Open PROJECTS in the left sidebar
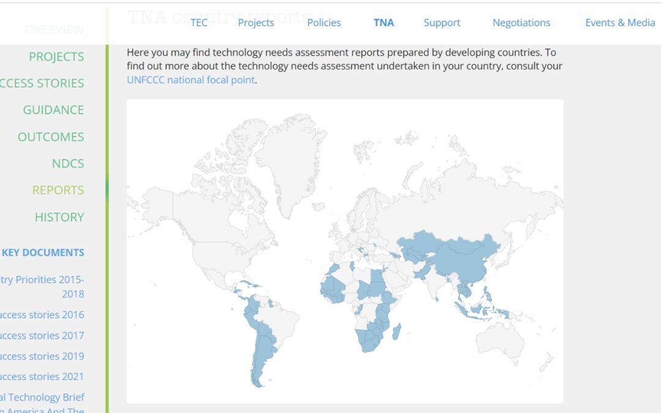Screen dimensions: 661x413 (x=56, y=56)
